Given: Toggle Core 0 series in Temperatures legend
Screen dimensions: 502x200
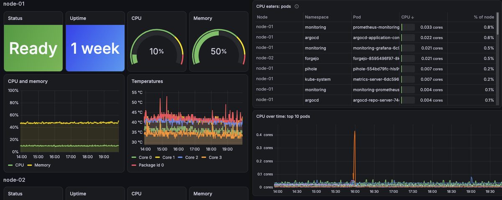Looking at the screenshot, I should (144, 157).
